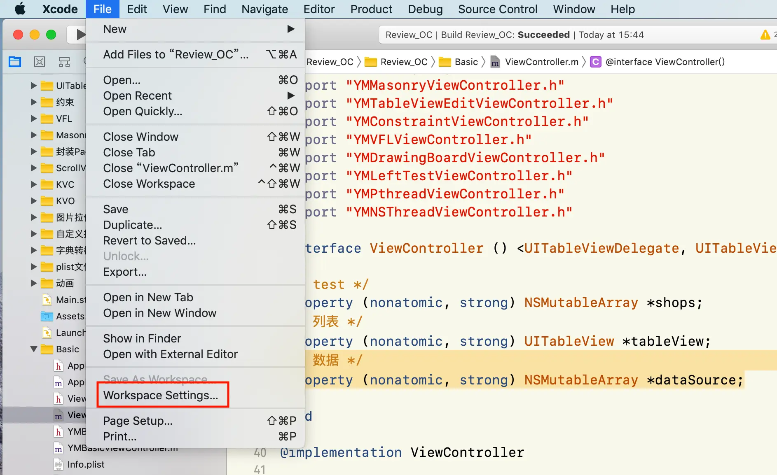The image size is (777, 475).
Task: Select Show in Finder
Action: (195, 338)
